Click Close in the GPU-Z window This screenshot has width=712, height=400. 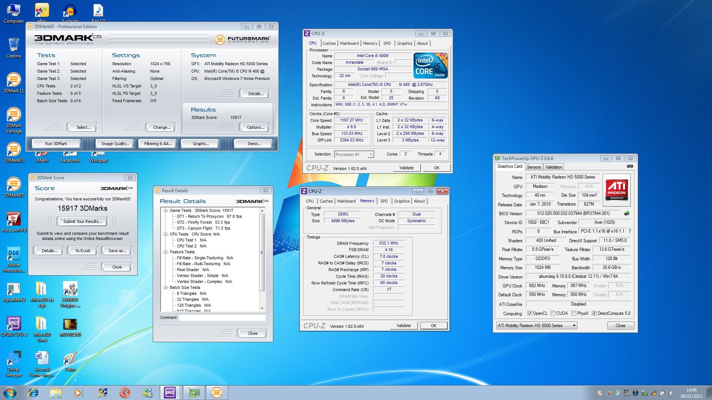[x=620, y=326]
